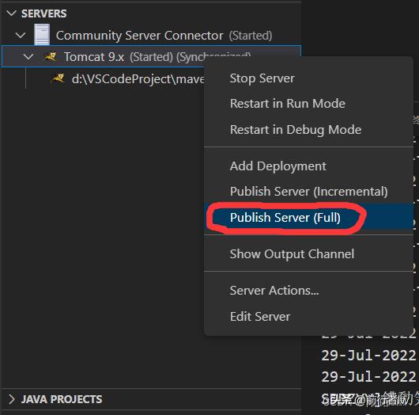Viewport: 419px width, 415px height.
Task: Select the Tomcat 9.x server row label
Action: point(94,57)
